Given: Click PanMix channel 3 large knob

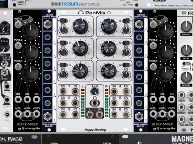Looking at the screenshot, I should point(80,71).
